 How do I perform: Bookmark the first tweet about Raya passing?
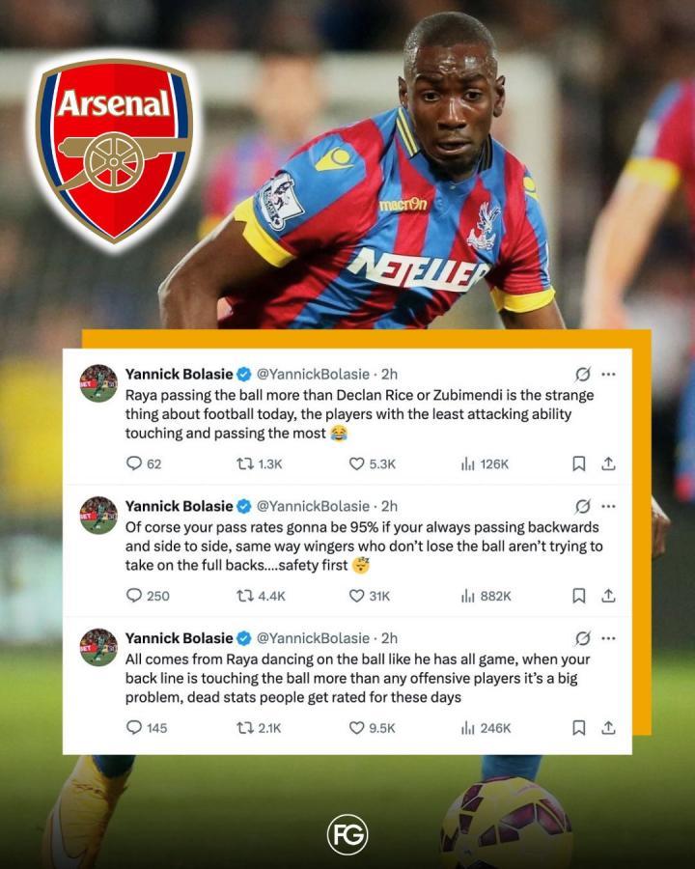point(578,463)
